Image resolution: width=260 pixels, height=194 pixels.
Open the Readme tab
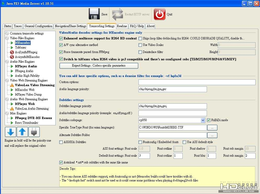point(122,26)
